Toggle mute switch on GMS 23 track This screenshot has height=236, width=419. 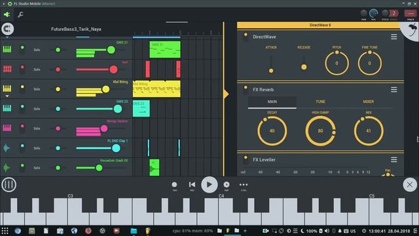coord(22,108)
